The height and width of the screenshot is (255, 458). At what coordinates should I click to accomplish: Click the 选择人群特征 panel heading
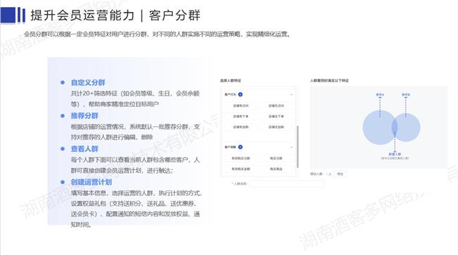230,80
